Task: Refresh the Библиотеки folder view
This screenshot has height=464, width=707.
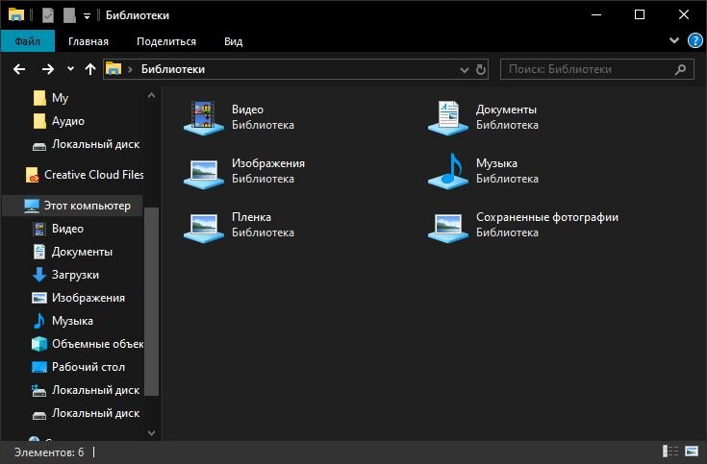Action: tap(481, 69)
